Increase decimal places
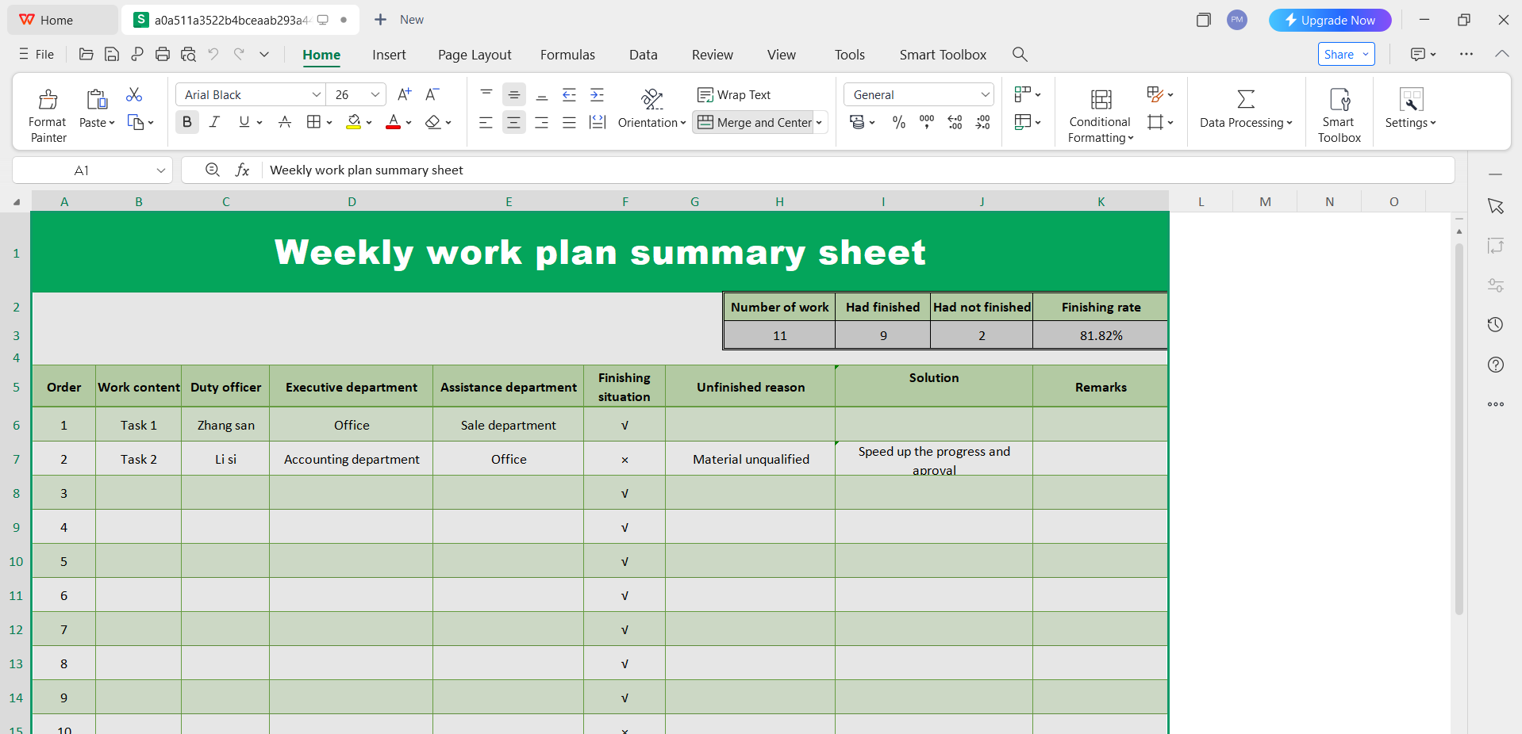 955,122
